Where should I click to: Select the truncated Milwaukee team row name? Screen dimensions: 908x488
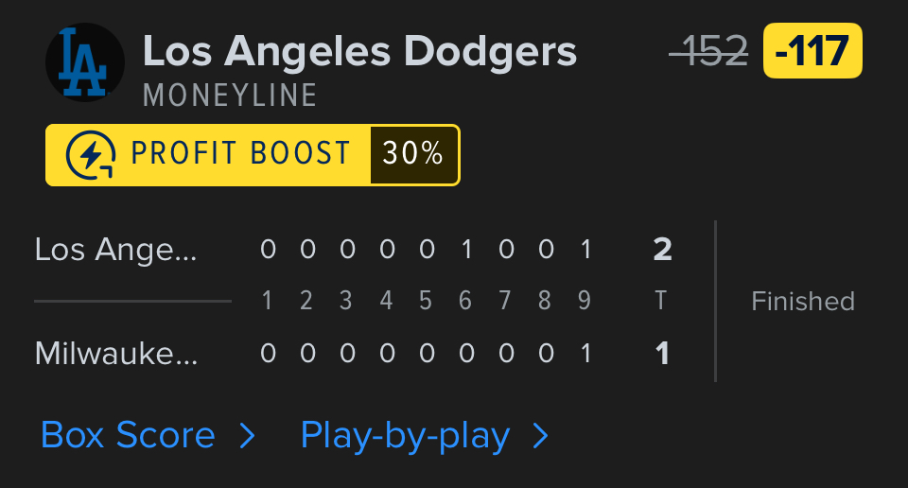tap(117, 354)
